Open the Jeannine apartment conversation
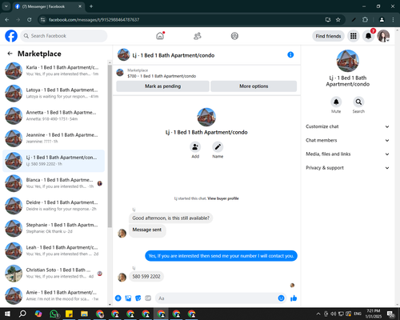 (x=54, y=138)
